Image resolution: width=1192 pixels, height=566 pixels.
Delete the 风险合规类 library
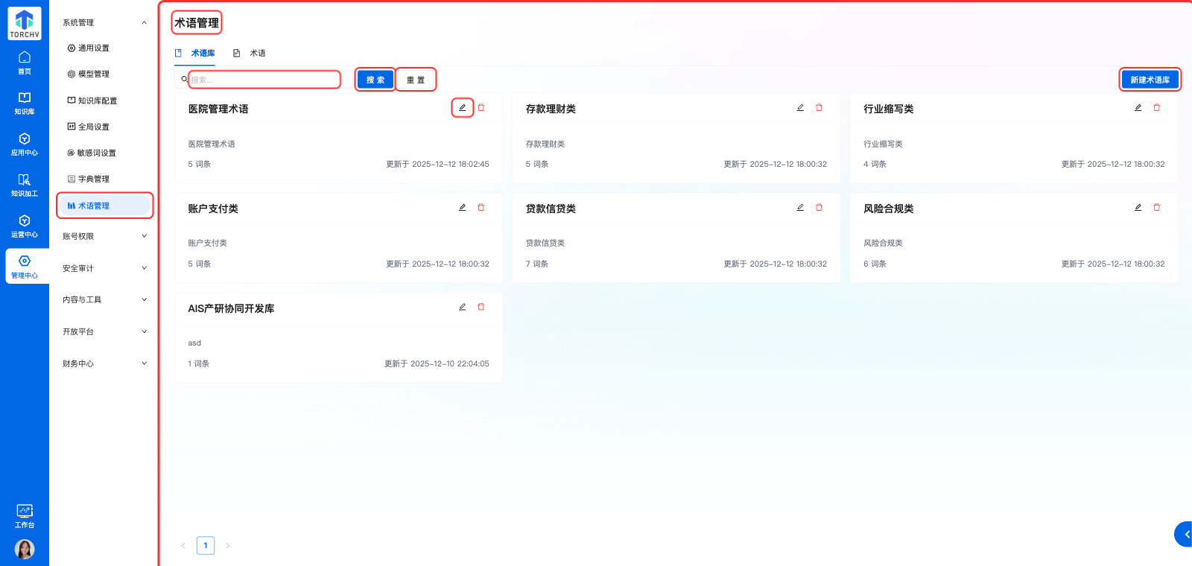click(x=1157, y=208)
